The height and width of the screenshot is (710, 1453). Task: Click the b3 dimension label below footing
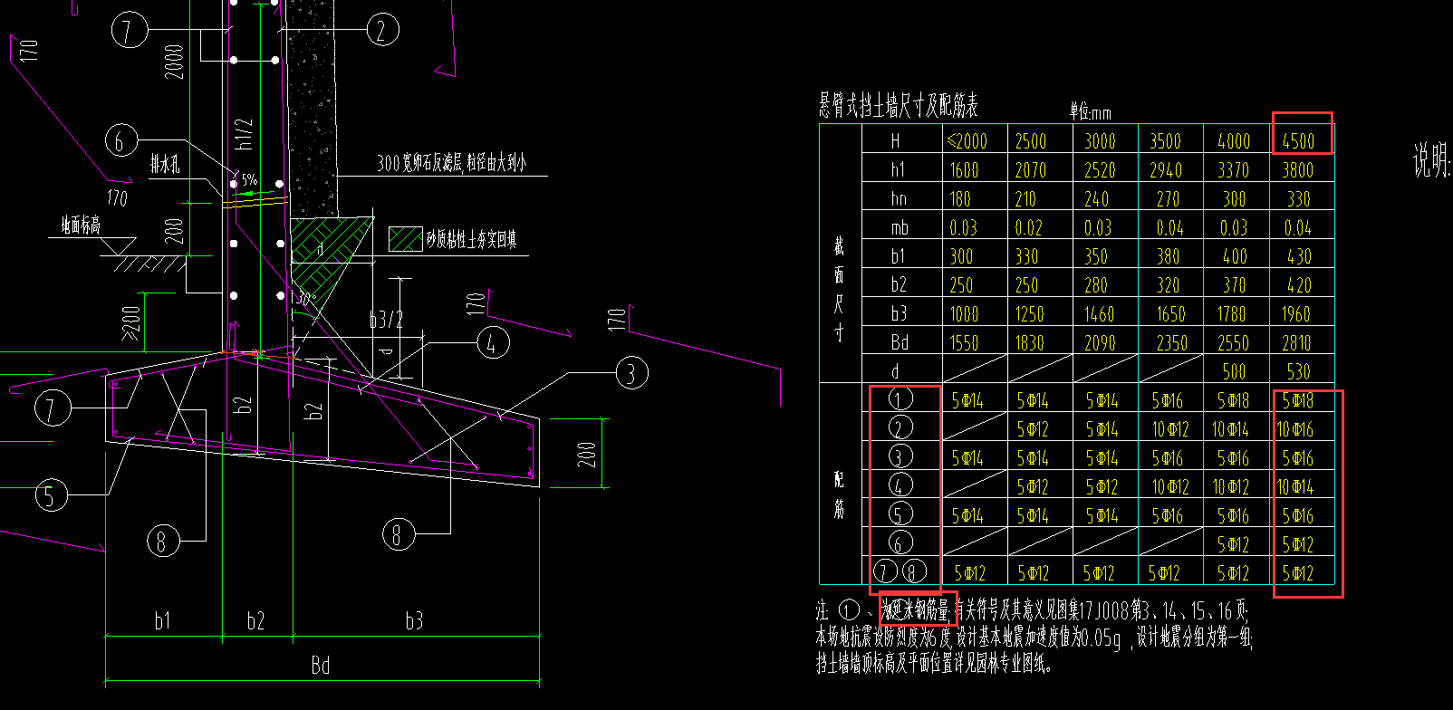(414, 621)
